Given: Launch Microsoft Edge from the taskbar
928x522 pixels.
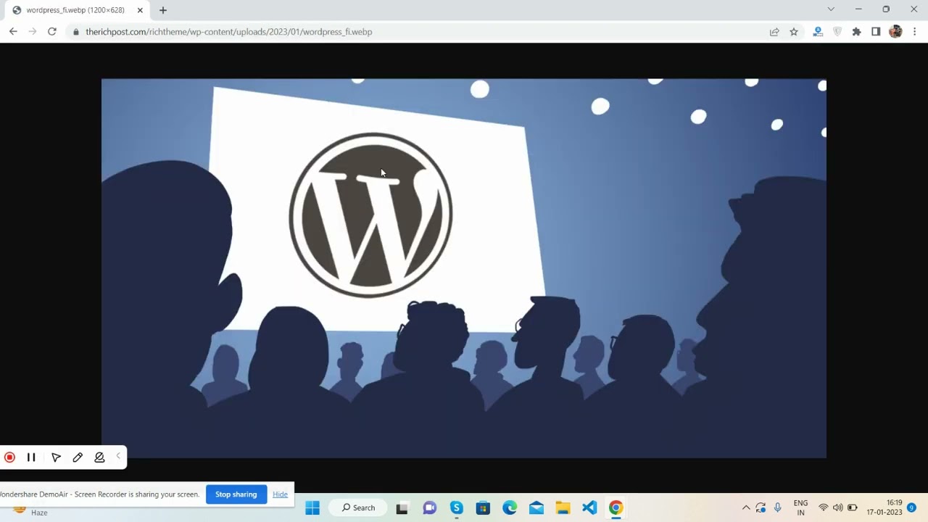Looking at the screenshot, I should coord(510,507).
